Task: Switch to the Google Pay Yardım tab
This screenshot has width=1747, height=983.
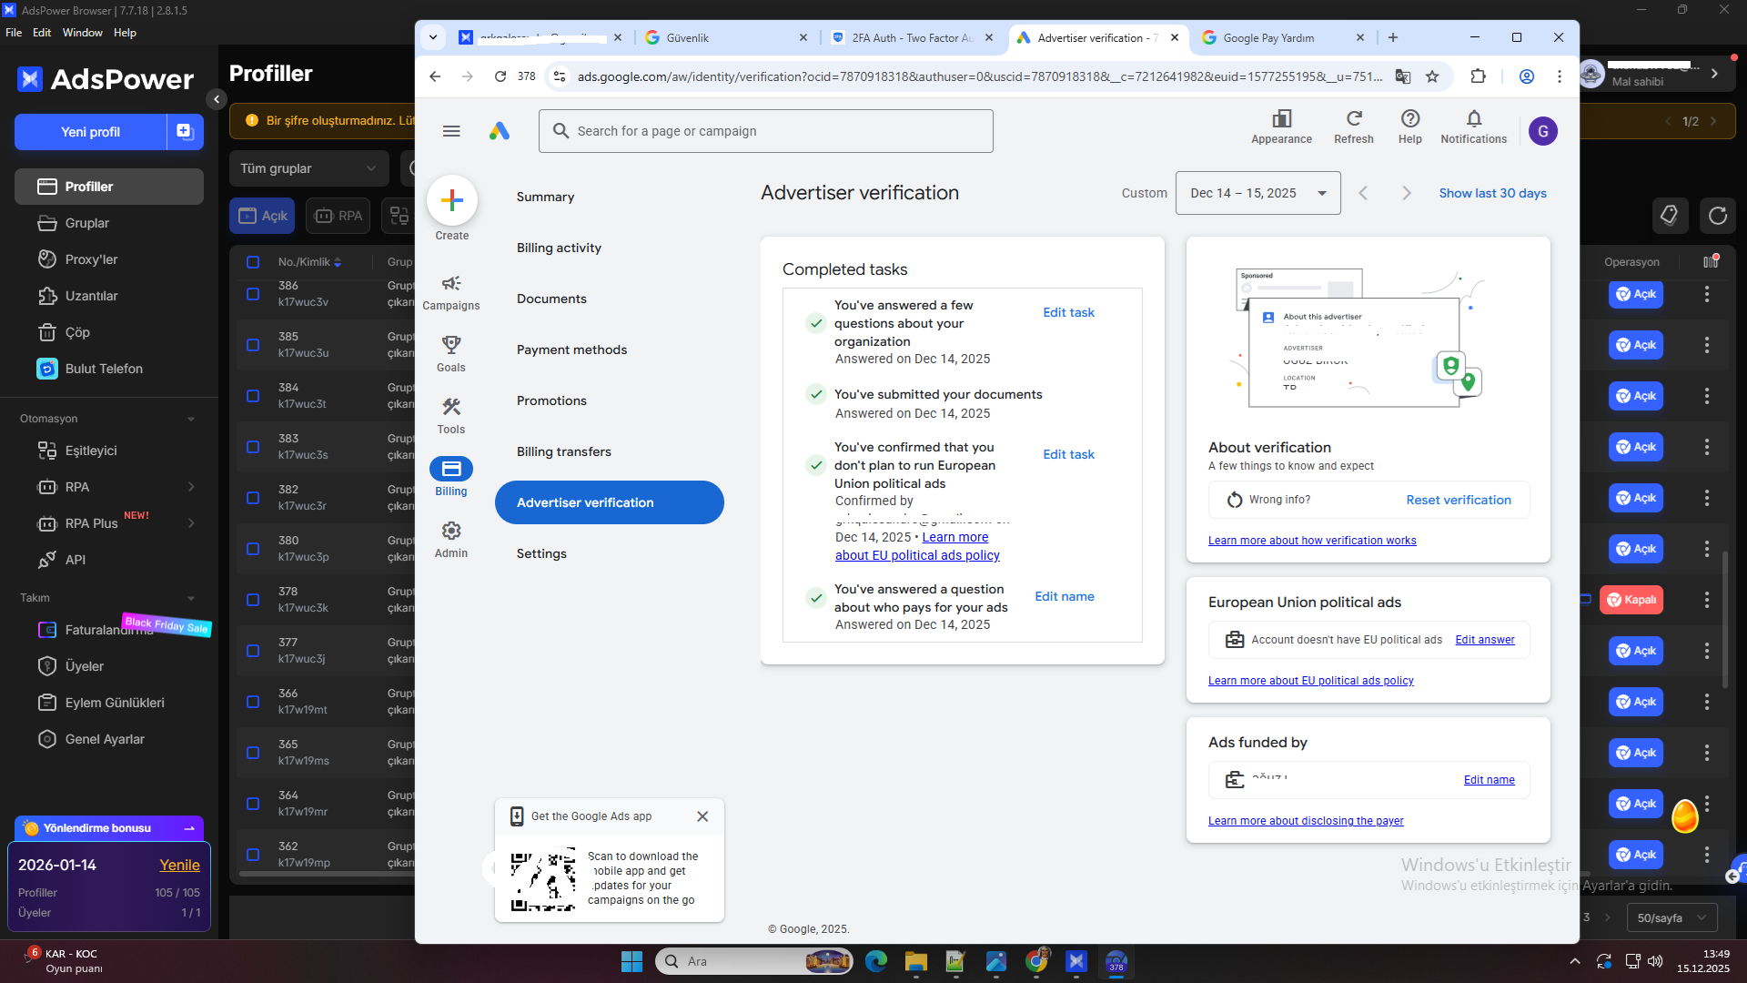Action: pos(1283,37)
